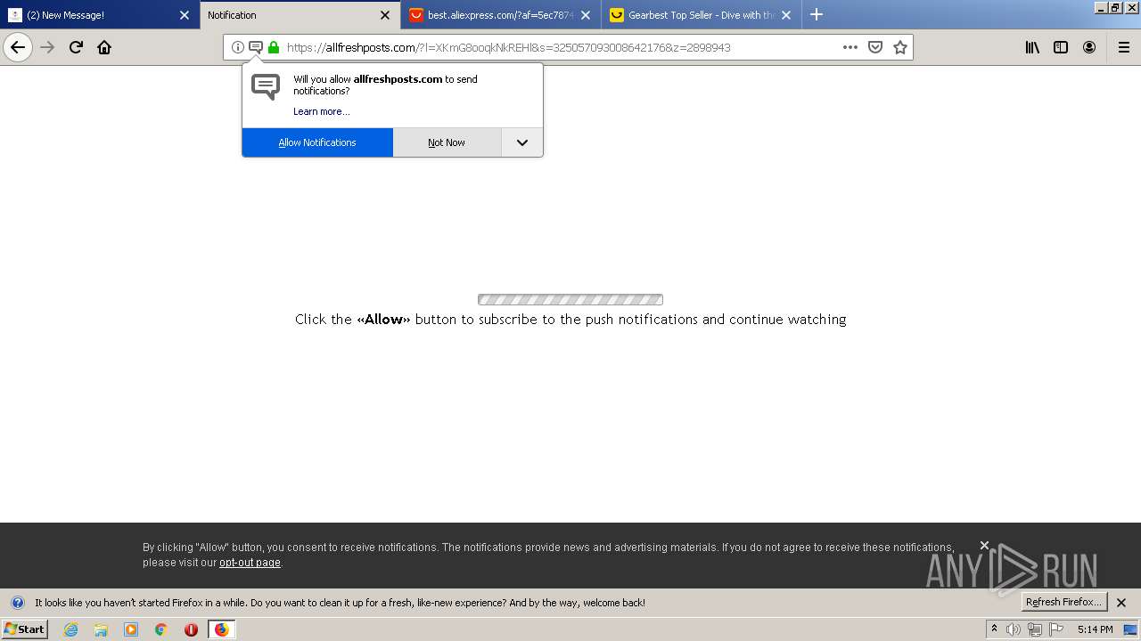Open Windows Explorer folder on taskbar
This screenshot has height=641, width=1141.
[101, 629]
